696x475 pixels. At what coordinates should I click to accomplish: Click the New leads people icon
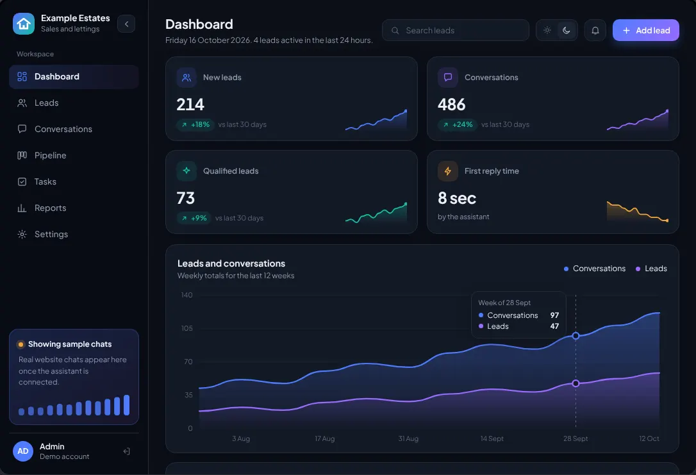point(186,77)
